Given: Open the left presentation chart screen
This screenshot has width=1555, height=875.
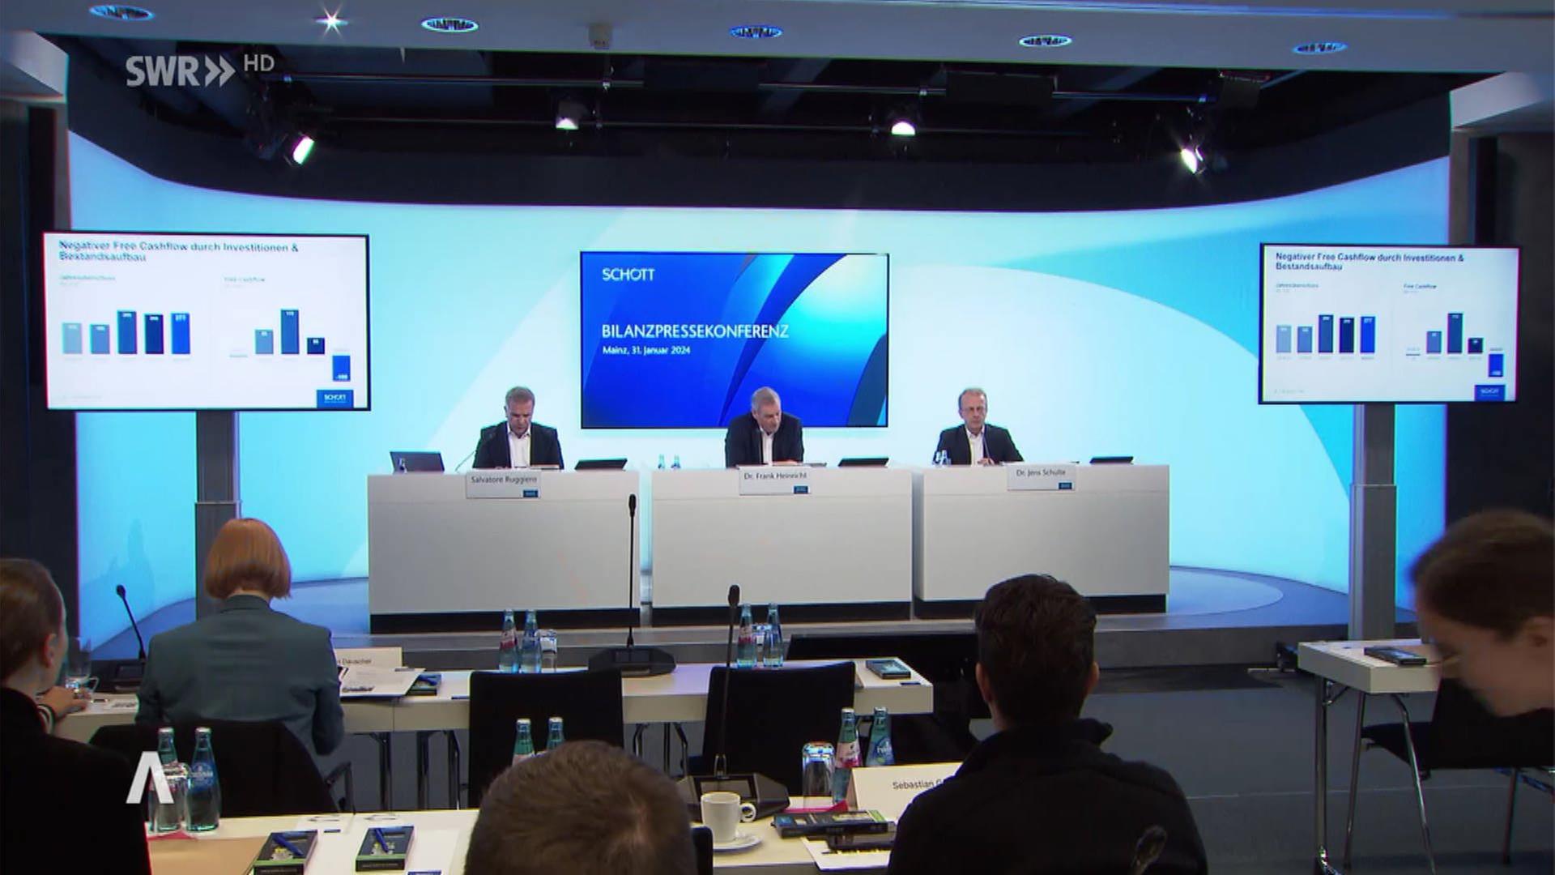Looking at the screenshot, I should 207,322.
